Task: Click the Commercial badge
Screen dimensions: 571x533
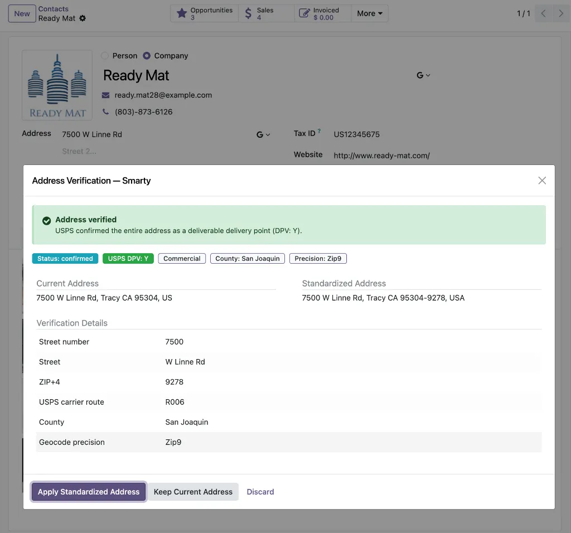Action: point(182,259)
